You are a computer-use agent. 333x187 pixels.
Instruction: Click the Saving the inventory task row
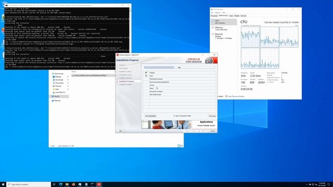(x=180, y=91)
